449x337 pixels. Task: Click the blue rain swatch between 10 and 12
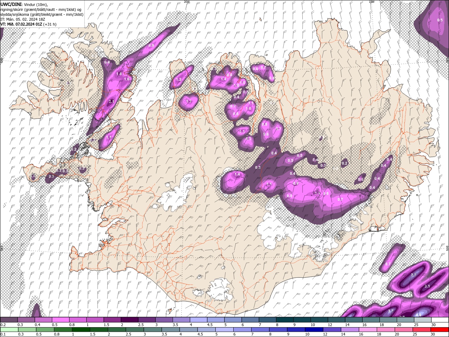tap(313, 330)
